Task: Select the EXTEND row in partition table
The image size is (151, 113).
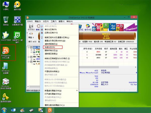Action: [x=108, y=55]
